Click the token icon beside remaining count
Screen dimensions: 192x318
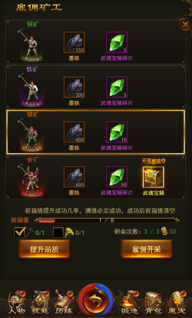[164, 231]
